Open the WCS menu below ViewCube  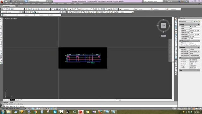click(163, 36)
